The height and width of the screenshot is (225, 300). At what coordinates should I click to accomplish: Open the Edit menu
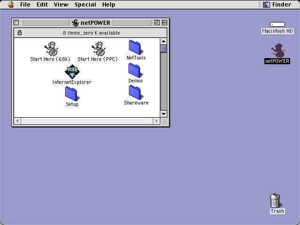42,4
